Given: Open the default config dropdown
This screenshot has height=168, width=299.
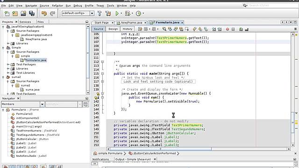Looking at the screenshot, I should (x=92, y=14).
